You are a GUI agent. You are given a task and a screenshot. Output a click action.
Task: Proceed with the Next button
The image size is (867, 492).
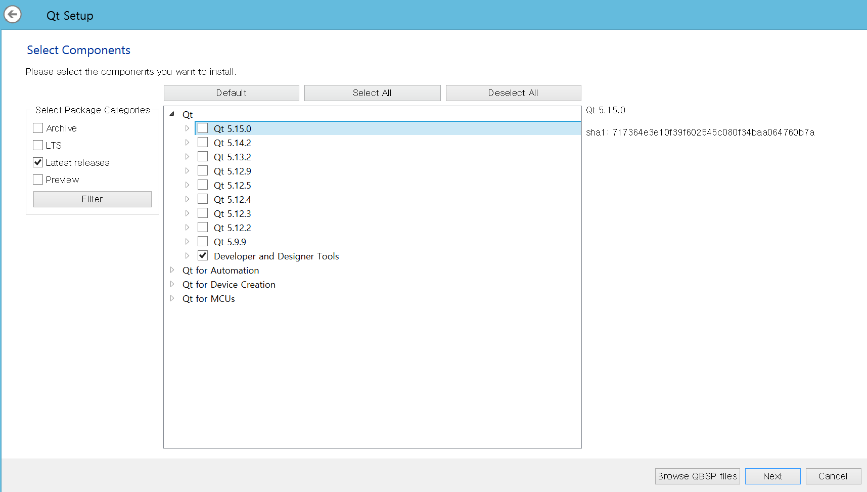point(773,476)
